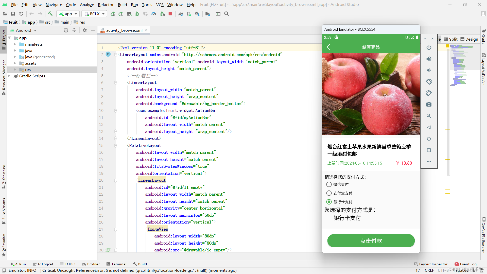
Task: Click the Debug app bug icon
Action: point(137,14)
